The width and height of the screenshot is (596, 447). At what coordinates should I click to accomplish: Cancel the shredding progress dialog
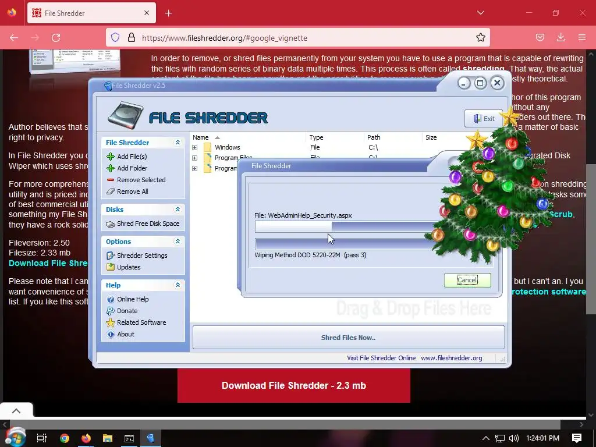pos(467,280)
